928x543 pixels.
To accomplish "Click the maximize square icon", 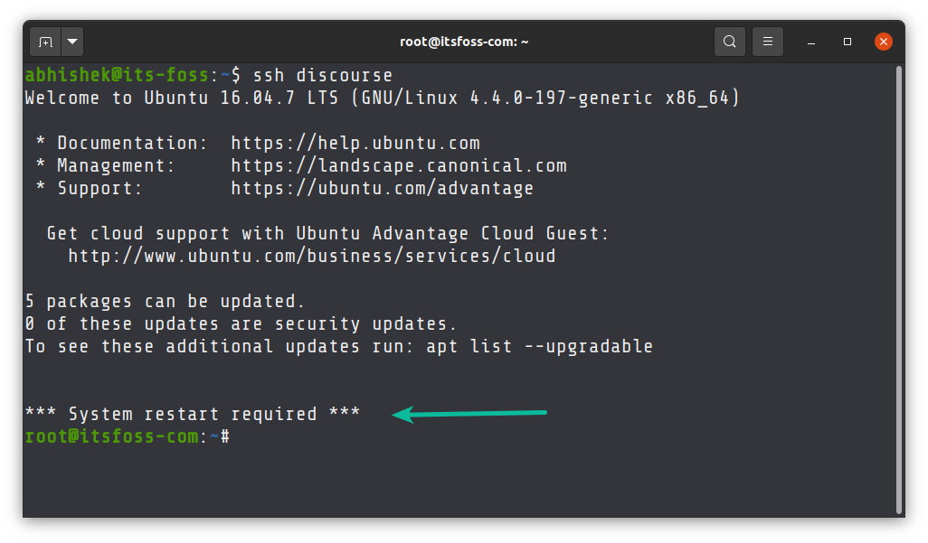I will (x=847, y=41).
